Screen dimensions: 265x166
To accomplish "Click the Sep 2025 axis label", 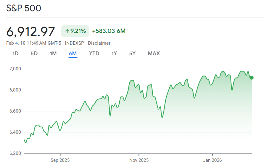I will click(x=60, y=160).
